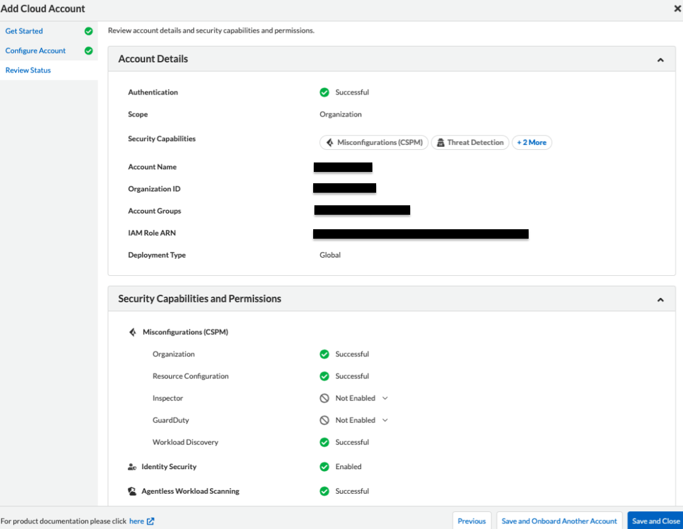This screenshot has height=529, width=683.
Task: Click the external link icon beside here
Action: click(151, 521)
